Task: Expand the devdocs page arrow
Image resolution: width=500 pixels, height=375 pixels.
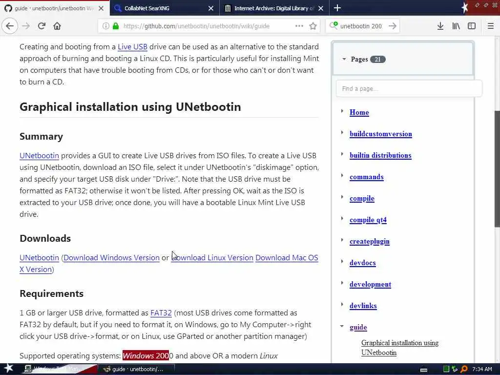Action: [x=342, y=262]
